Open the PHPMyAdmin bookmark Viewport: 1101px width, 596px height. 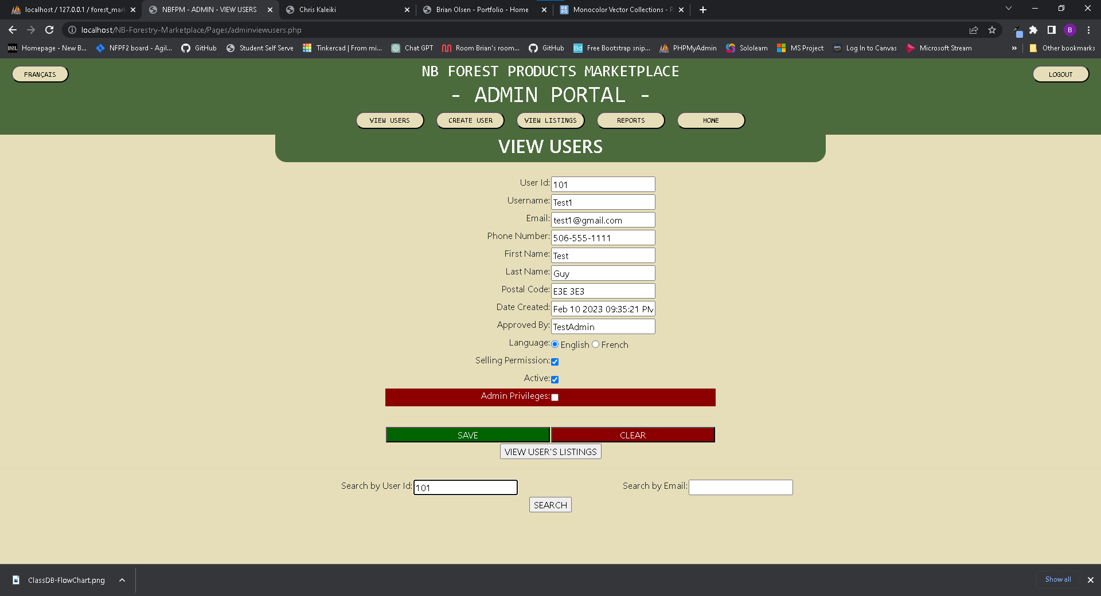(688, 48)
